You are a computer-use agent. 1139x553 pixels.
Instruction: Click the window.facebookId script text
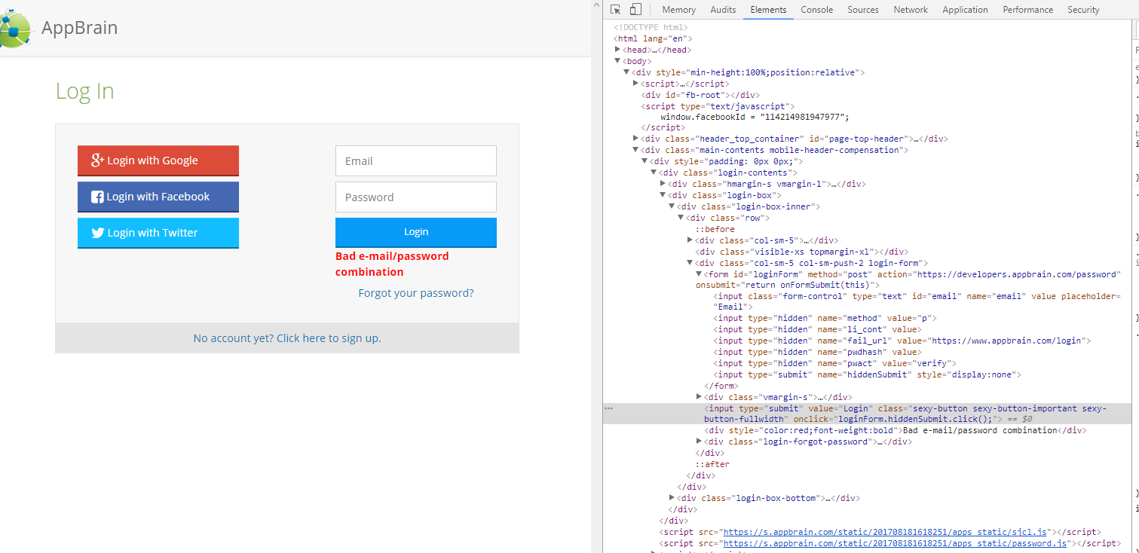click(755, 117)
